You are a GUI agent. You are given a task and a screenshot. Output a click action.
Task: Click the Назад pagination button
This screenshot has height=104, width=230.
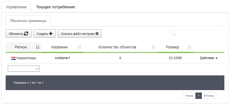(x=189, y=96)
